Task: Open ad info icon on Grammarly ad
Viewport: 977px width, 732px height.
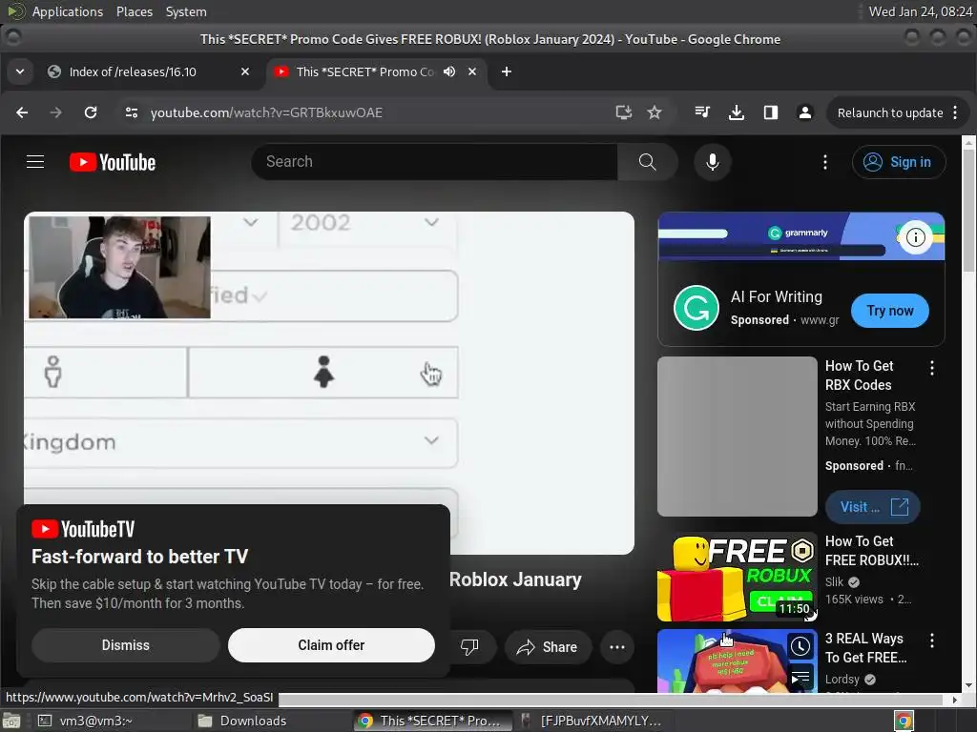Action: [x=915, y=237]
